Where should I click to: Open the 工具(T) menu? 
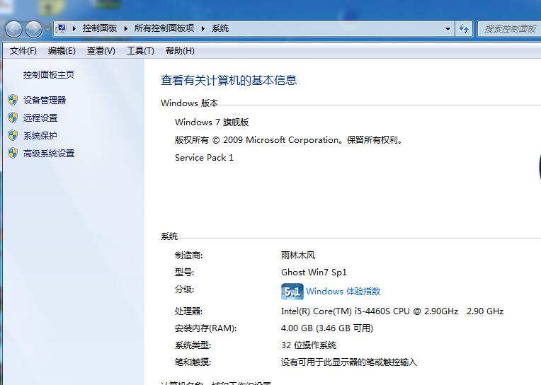140,51
